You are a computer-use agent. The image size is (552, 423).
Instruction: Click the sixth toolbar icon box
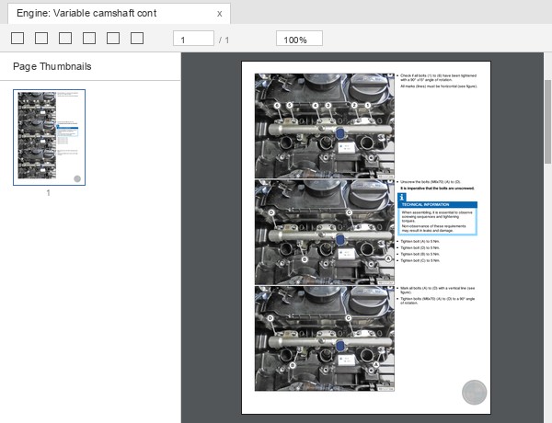click(137, 39)
